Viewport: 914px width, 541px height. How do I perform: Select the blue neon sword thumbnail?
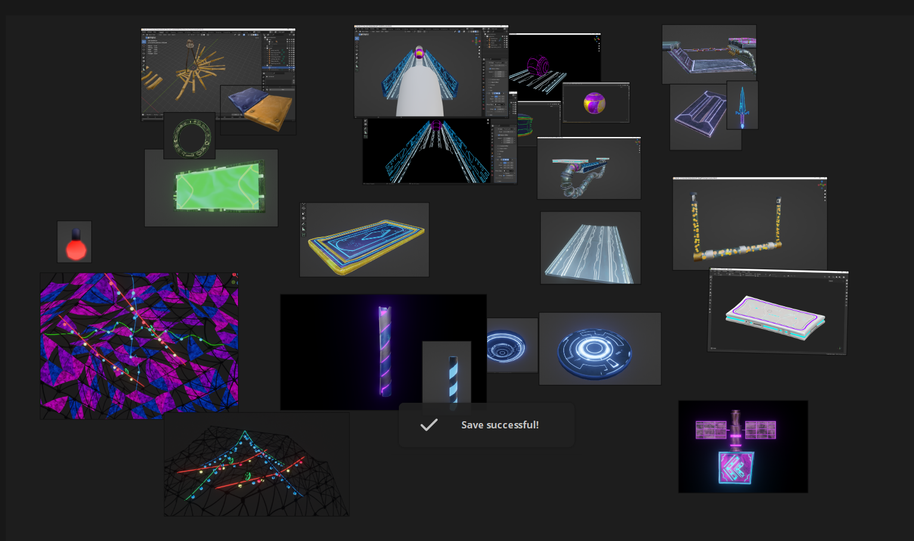pos(743,105)
